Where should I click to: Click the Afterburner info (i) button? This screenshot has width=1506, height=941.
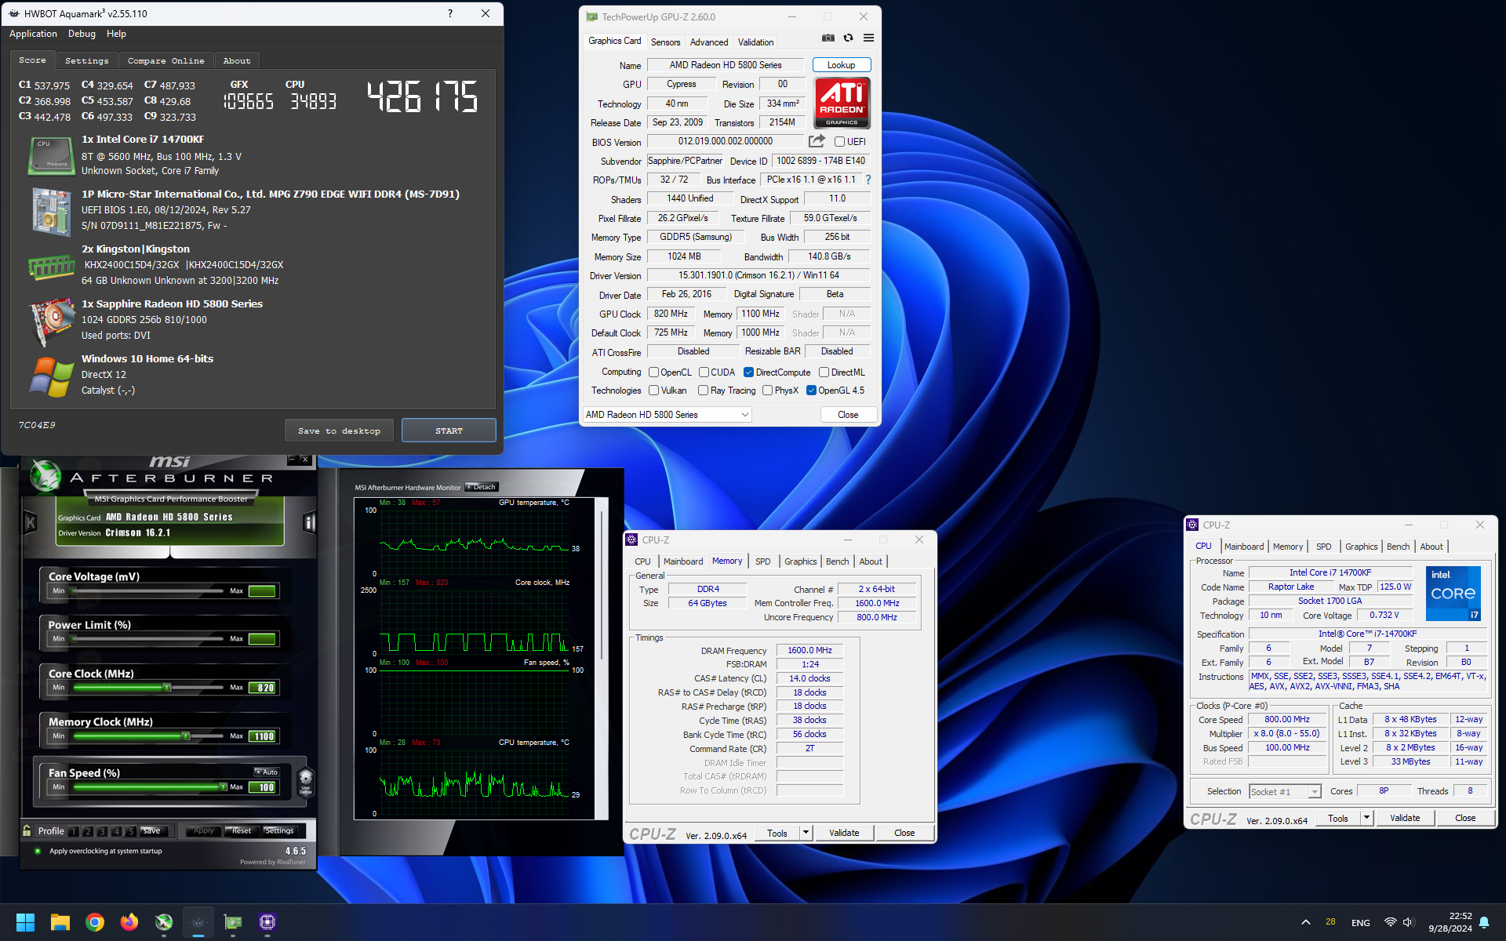(x=309, y=522)
